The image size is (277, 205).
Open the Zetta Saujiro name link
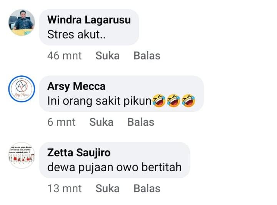click(x=79, y=153)
